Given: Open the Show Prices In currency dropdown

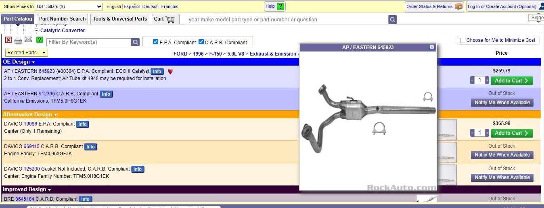Looking at the screenshot, I should tap(69, 6).
